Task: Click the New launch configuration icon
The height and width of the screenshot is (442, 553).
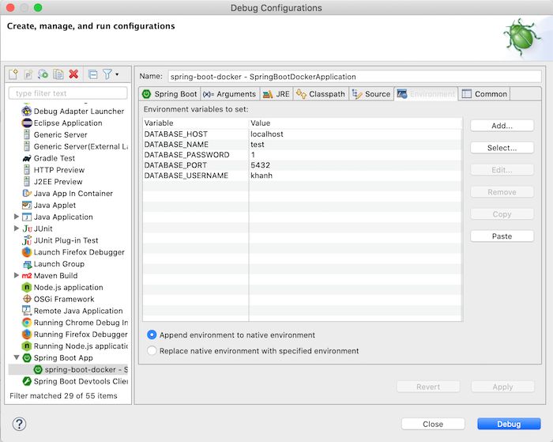Action: (13, 74)
